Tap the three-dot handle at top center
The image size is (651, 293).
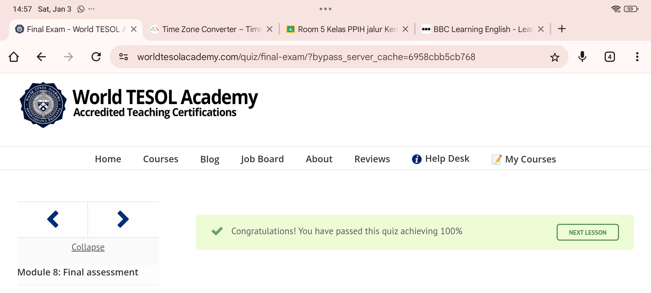pyautogui.click(x=325, y=9)
